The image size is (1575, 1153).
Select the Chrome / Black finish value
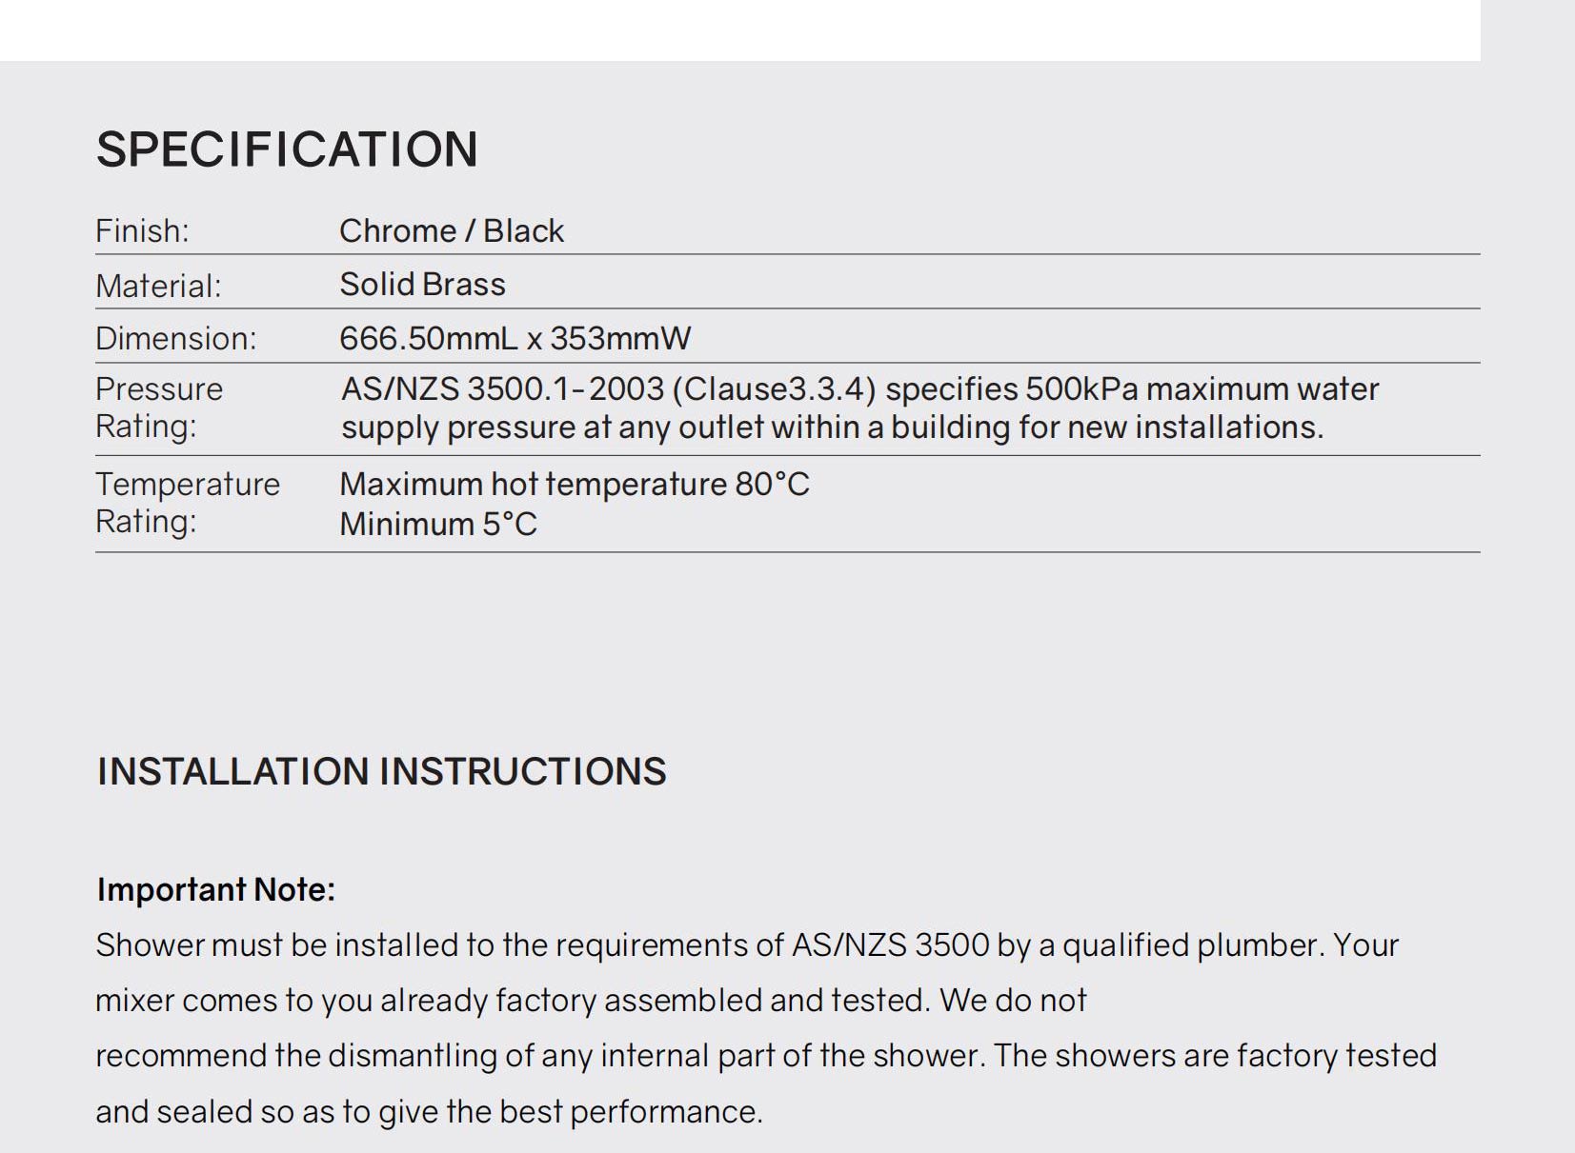point(452,231)
